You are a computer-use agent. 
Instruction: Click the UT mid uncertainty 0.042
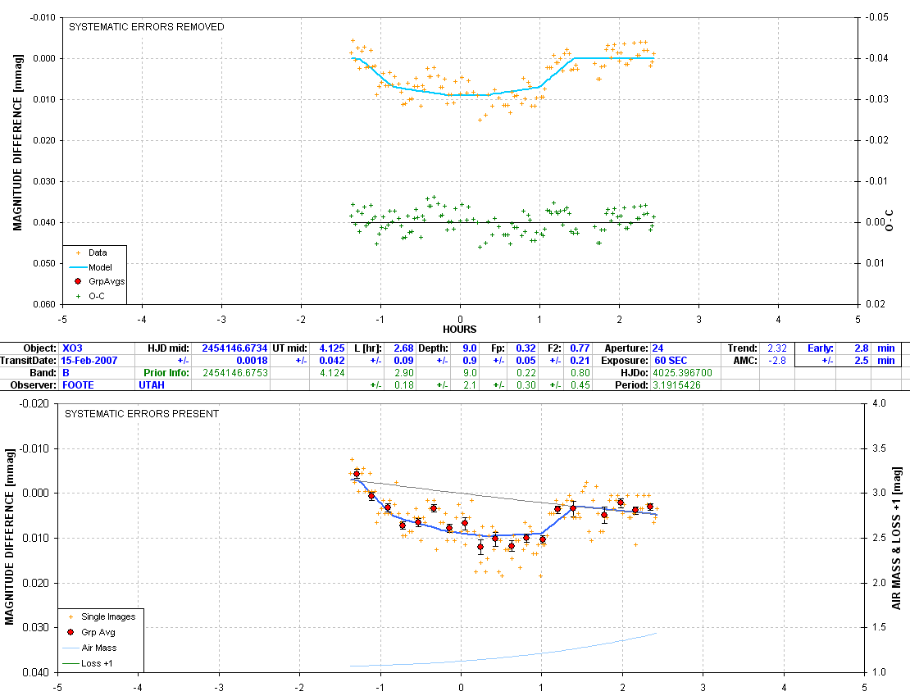(x=332, y=361)
